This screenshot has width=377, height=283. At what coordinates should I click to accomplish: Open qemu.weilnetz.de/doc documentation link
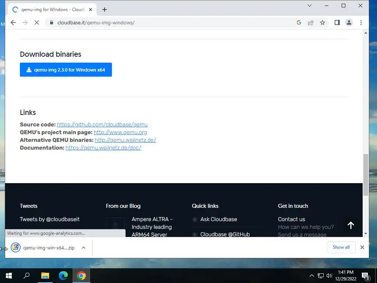[103, 148]
